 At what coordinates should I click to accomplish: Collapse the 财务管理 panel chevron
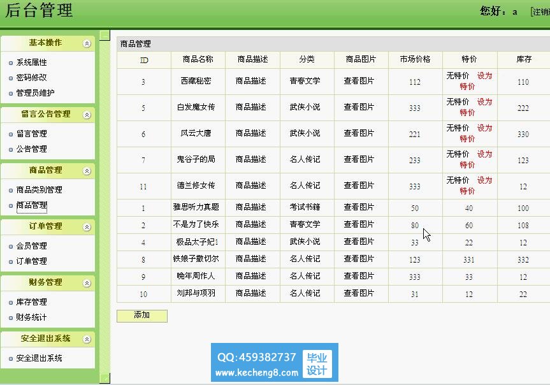click(87, 283)
